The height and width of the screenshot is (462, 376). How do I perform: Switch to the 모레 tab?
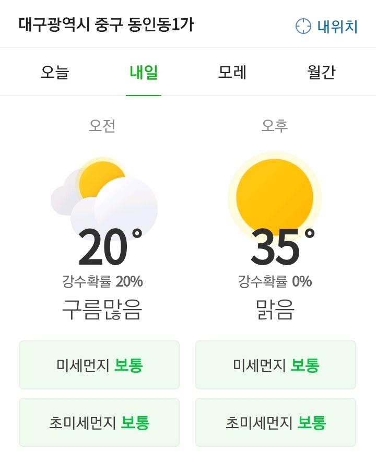232,73
